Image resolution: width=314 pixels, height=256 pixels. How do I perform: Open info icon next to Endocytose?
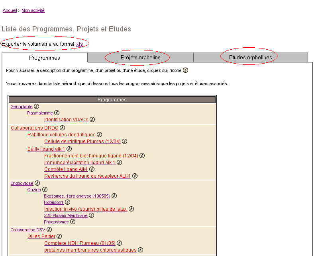point(37,183)
